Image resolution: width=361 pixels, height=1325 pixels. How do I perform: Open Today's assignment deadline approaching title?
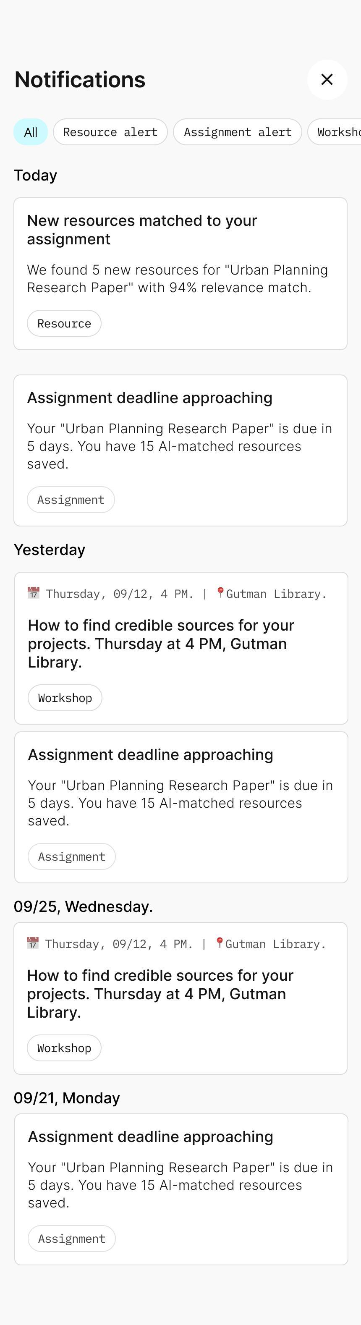149,398
